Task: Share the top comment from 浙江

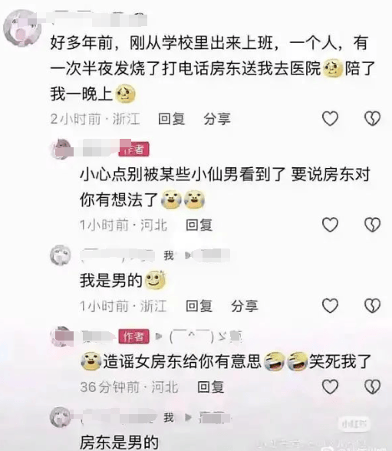Action: (217, 119)
